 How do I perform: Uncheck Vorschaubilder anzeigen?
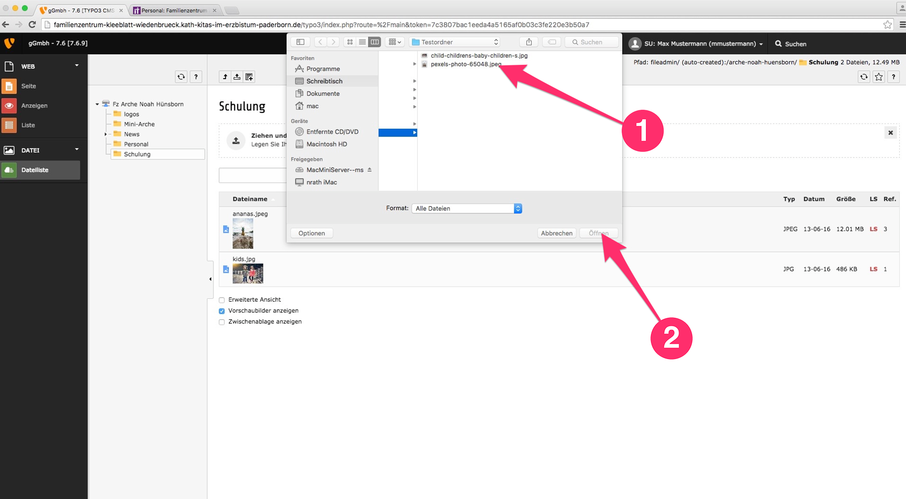pos(222,311)
